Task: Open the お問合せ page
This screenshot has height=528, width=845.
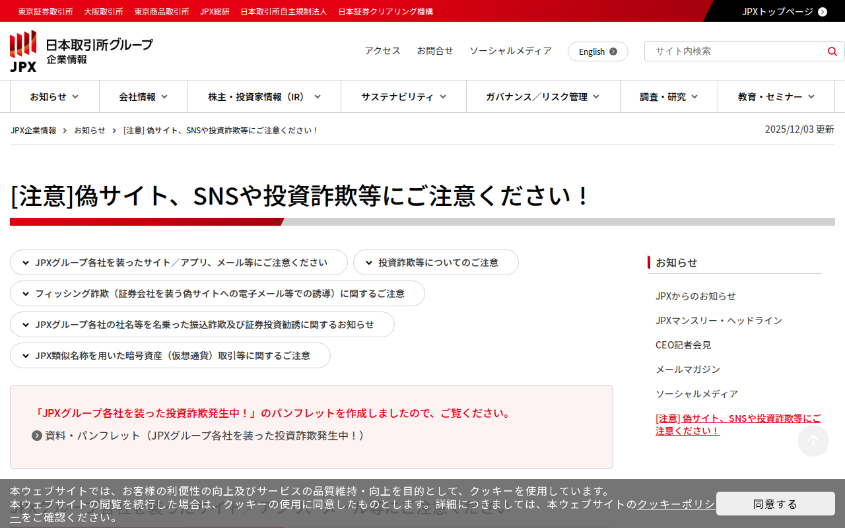Action: click(x=435, y=51)
